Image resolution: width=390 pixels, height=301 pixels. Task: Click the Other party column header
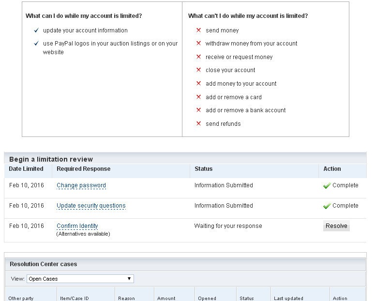(21, 298)
